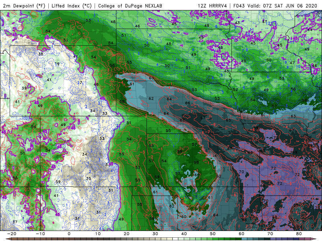Click the blue lifted index '12' contour label

(268, 23)
